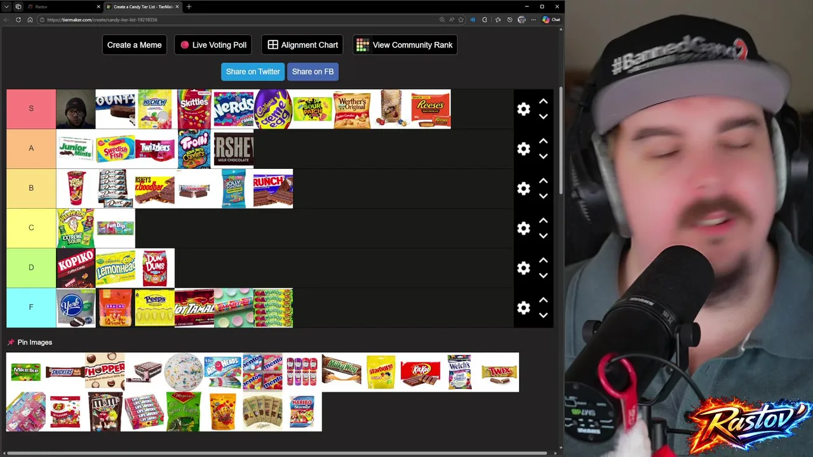View Community Rank button
Viewport: 813px width, 457px height.
[405, 45]
